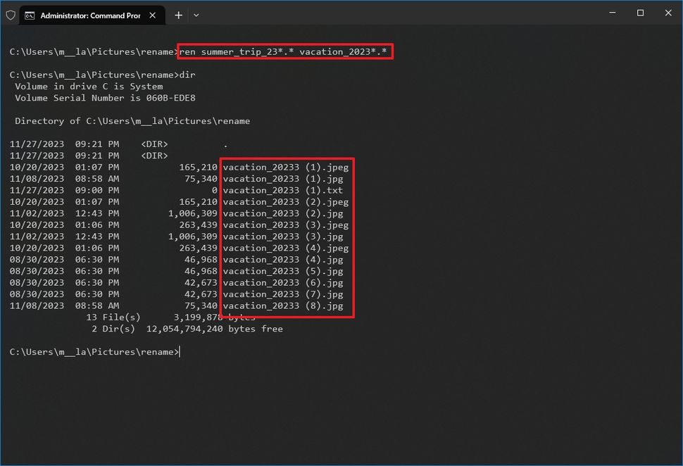The height and width of the screenshot is (466, 683).
Task: Open the new tab dropdown chevron
Action: (x=196, y=15)
